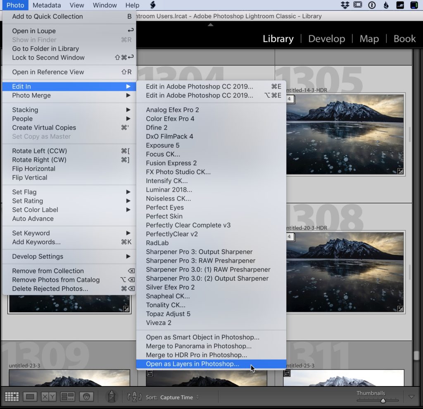Choose Open as Smart Object in Photoshop
The height and width of the screenshot is (409, 423).
tap(211, 337)
